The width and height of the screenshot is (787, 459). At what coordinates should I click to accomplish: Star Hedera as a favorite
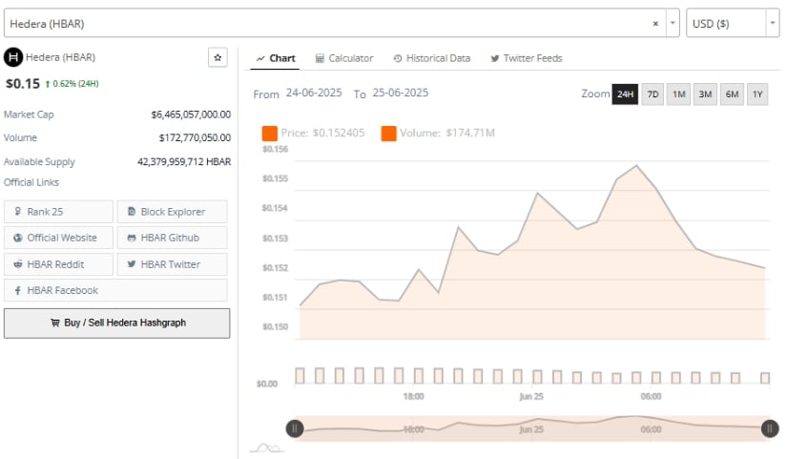[217, 57]
